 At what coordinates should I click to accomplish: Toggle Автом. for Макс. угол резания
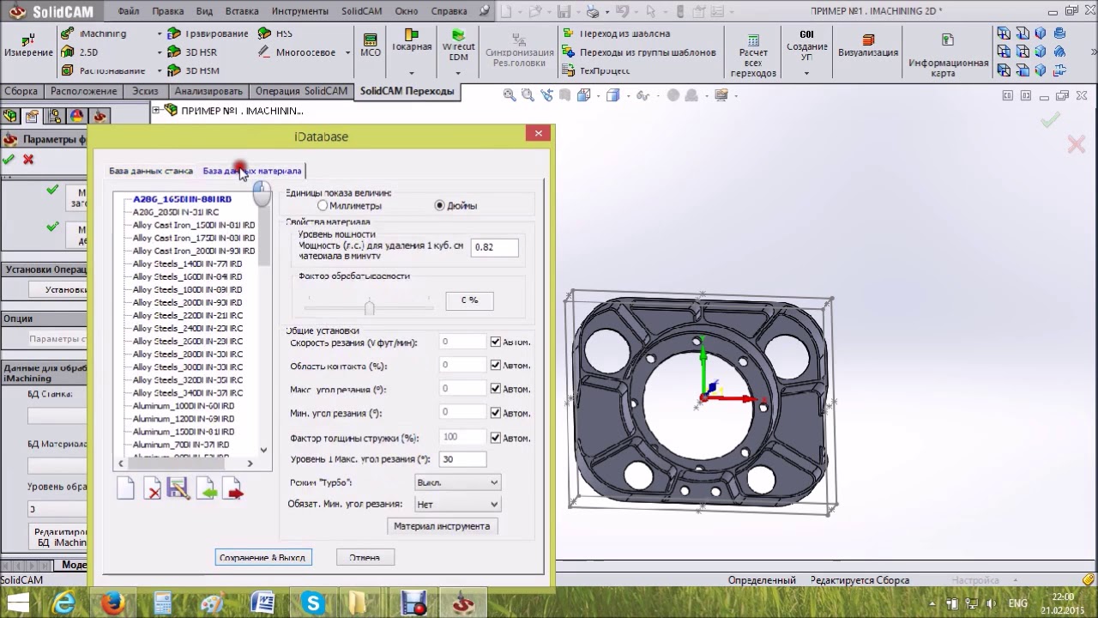495,389
